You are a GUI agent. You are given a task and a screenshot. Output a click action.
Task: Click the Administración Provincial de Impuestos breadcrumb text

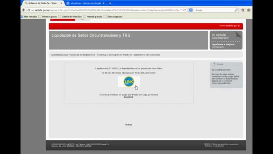(x=73, y=55)
